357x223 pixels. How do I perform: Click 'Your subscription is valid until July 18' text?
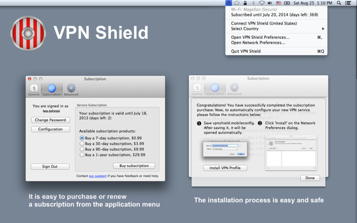click(x=113, y=116)
